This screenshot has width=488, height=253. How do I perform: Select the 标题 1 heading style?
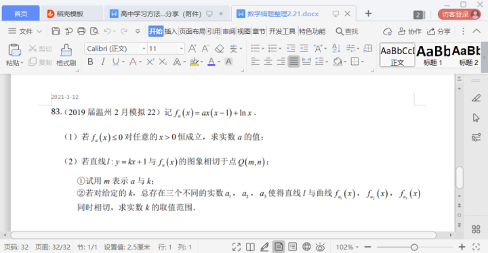tap(433, 55)
